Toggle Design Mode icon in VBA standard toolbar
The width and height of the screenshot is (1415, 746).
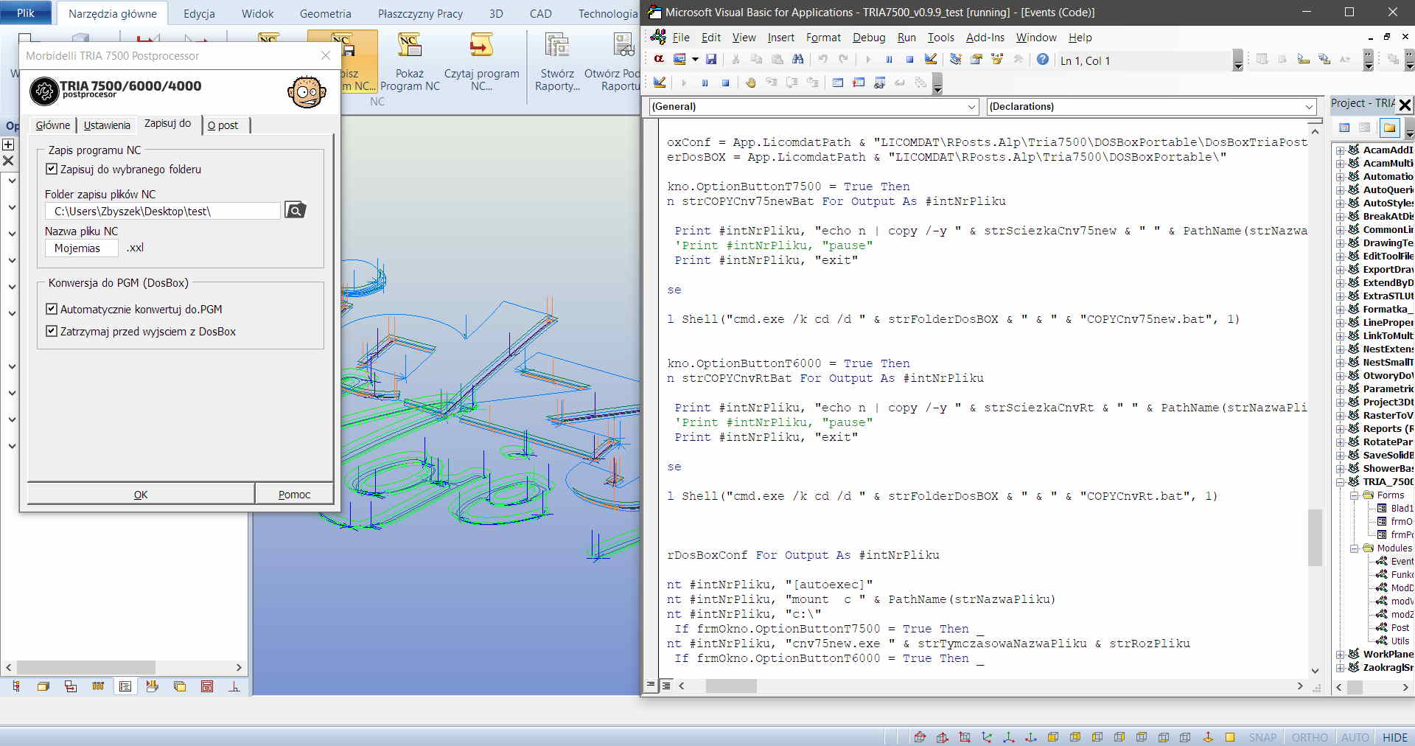pos(931,59)
